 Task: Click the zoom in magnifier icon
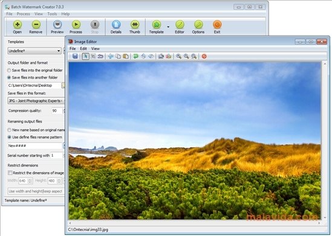point(179,56)
